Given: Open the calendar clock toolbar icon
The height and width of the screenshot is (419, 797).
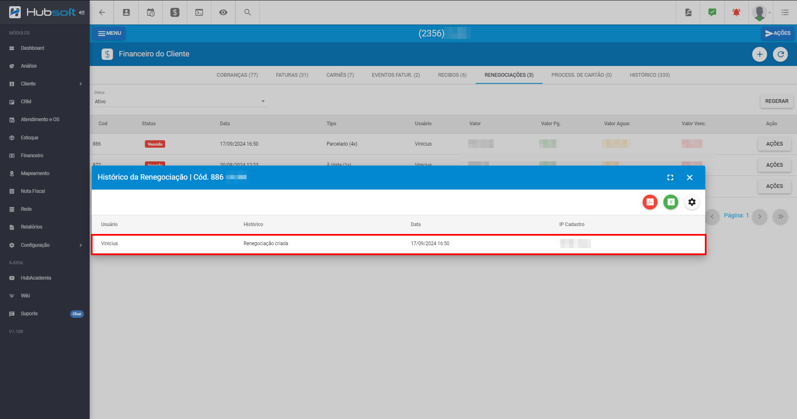Looking at the screenshot, I should [151, 12].
